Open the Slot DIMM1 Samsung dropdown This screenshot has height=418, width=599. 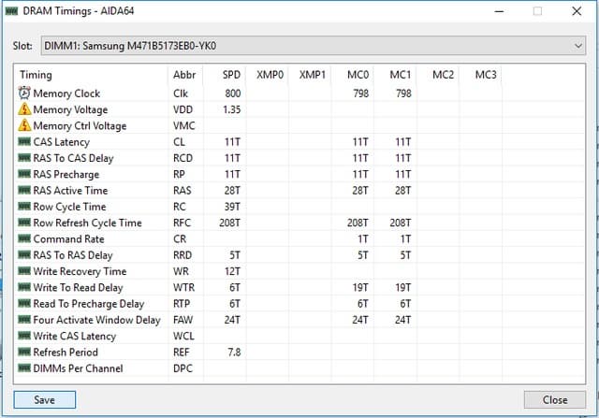(x=313, y=46)
